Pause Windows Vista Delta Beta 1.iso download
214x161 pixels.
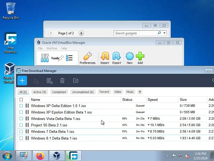pyautogui.click(x=27, y=119)
